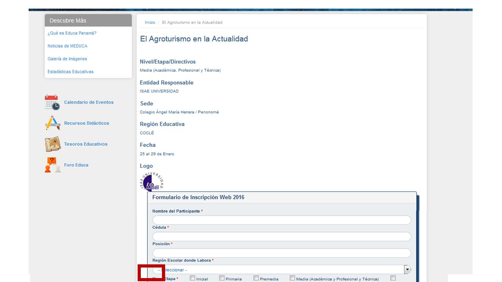The image size is (502, 282).
Task: Open the Calendario de Eventos link
Action: point(89,102)
